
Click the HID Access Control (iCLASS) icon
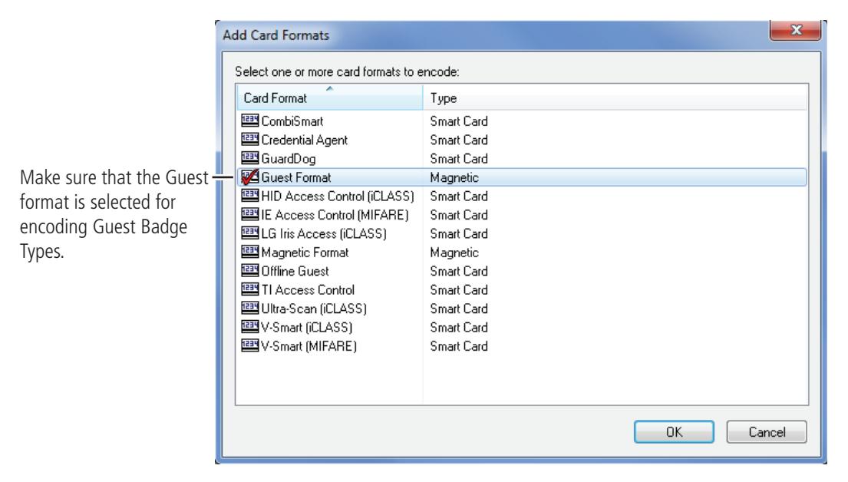(x=249, y=195)
